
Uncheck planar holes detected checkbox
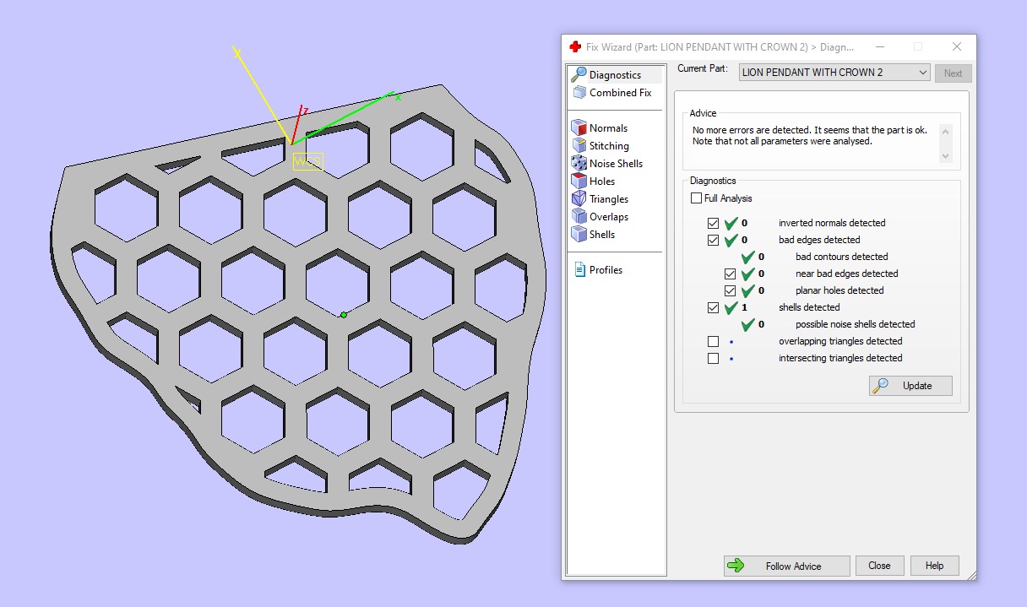coord(730,291)
